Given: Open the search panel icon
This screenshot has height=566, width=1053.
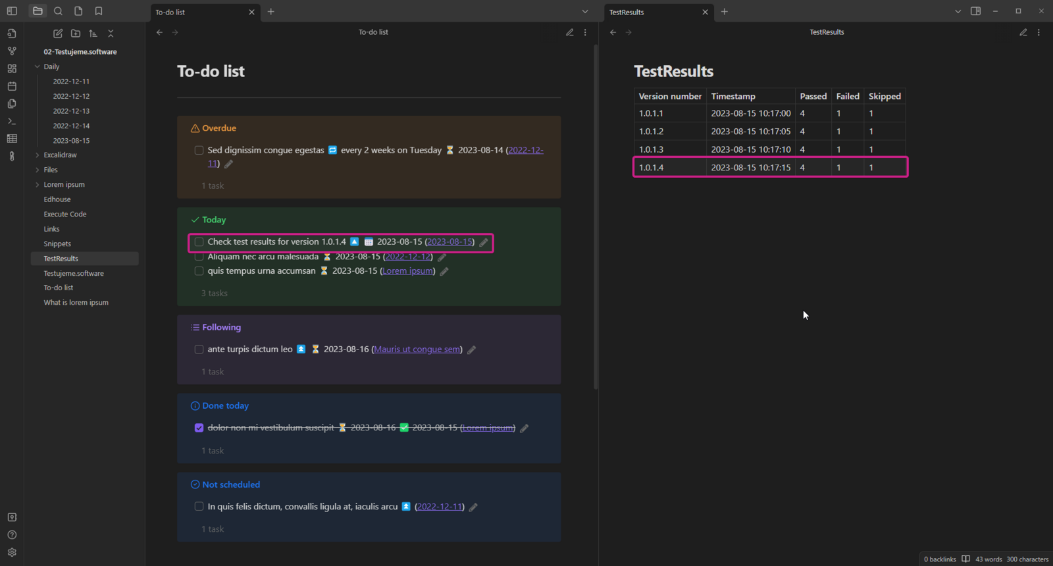Looking at the screenshot, I should coord(58,11).
